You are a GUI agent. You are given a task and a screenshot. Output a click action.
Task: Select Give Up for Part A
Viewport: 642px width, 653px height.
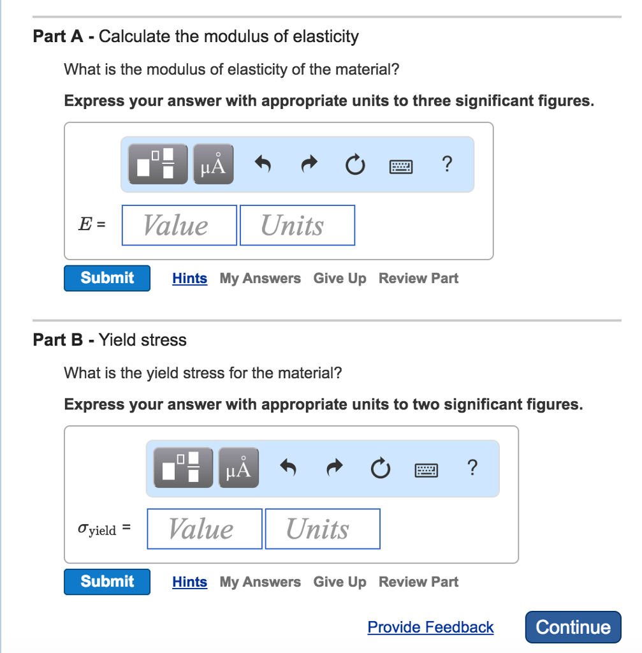[x=339, y=278]
